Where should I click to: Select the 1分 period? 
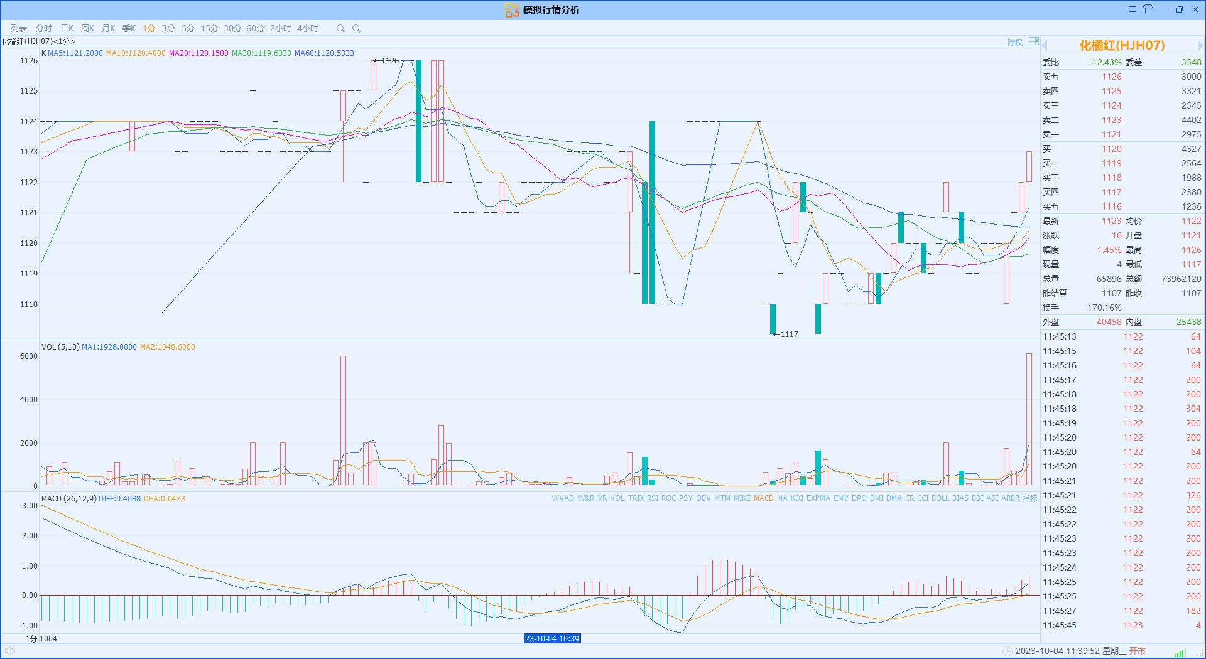(x=149, y=28)
